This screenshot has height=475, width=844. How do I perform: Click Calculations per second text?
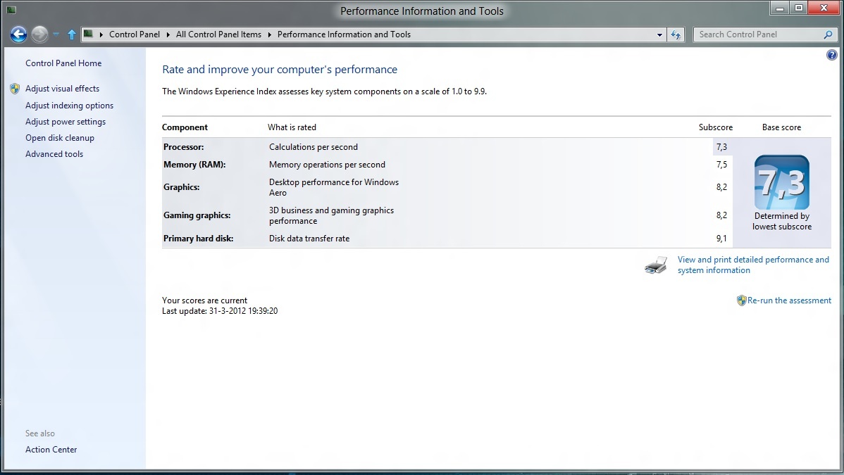coord(314,147)
